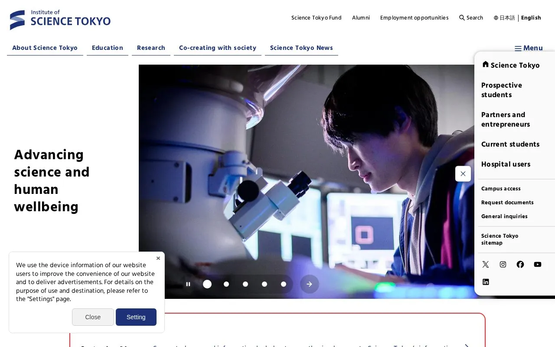Screen dimensions: 555x347
Task: Show the first slide indicator dot
Action: pyautogui.click(x=207, y=284)
